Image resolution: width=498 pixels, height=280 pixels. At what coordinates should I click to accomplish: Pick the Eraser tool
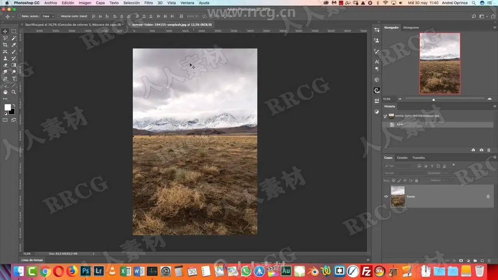click(x=5, y=65)
